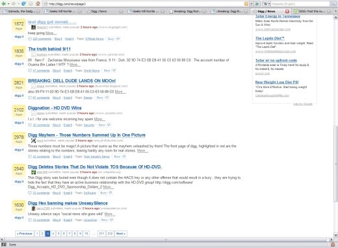
Task: Open New Weight Loss Diet Pill ad
Action: pos(277,82)
